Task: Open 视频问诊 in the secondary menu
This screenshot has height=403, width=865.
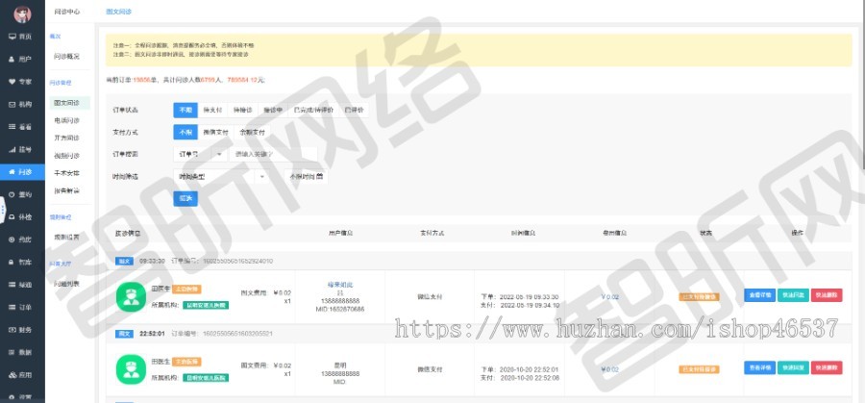Action: (x=66, y=155)
